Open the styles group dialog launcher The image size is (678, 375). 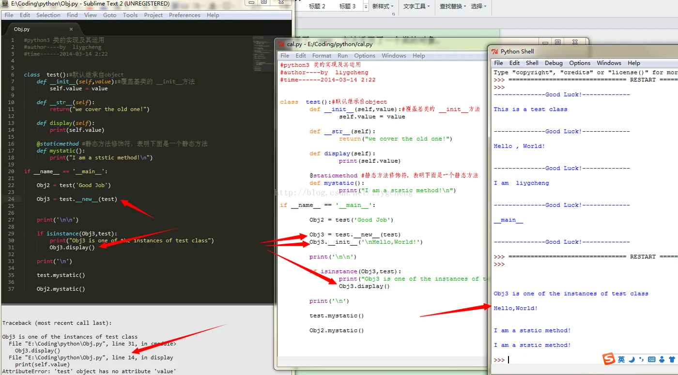click(x=393, y=14)
